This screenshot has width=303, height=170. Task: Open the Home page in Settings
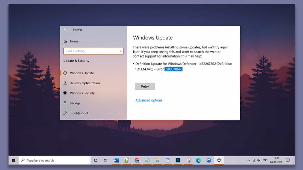tap(71, 41)
